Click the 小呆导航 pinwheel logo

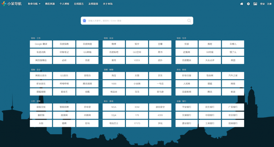(x=4, y=4)
